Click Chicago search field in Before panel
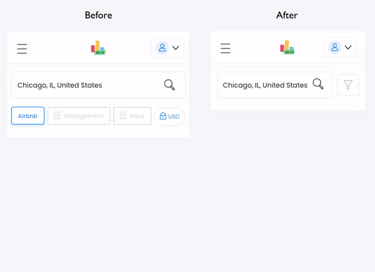 click(x=81, y=85)
